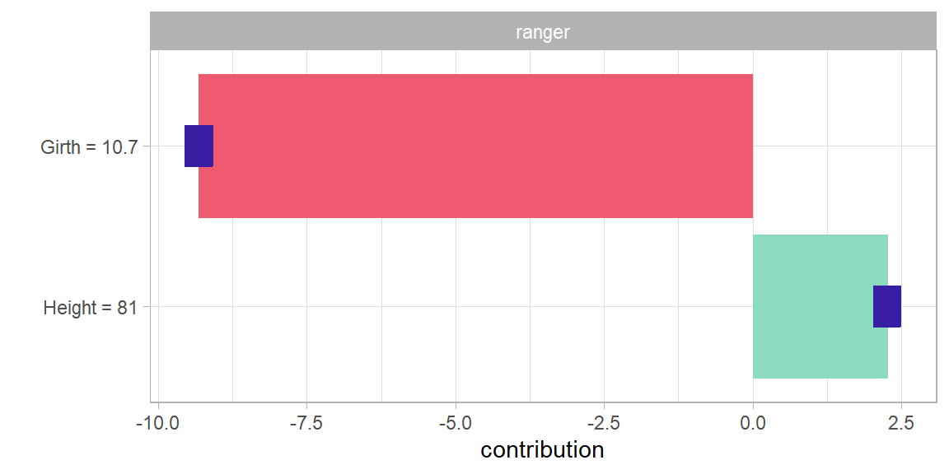Click the 2.5 x-axis tick label
This screenshot has width=949, height=474.
click(x=901, y=423)
